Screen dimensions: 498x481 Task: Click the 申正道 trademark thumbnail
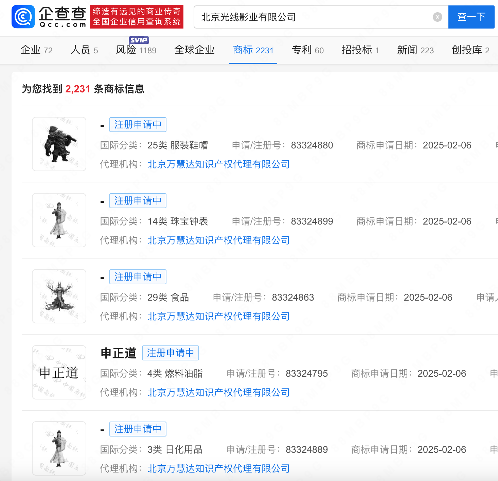[x=59, y=372]
